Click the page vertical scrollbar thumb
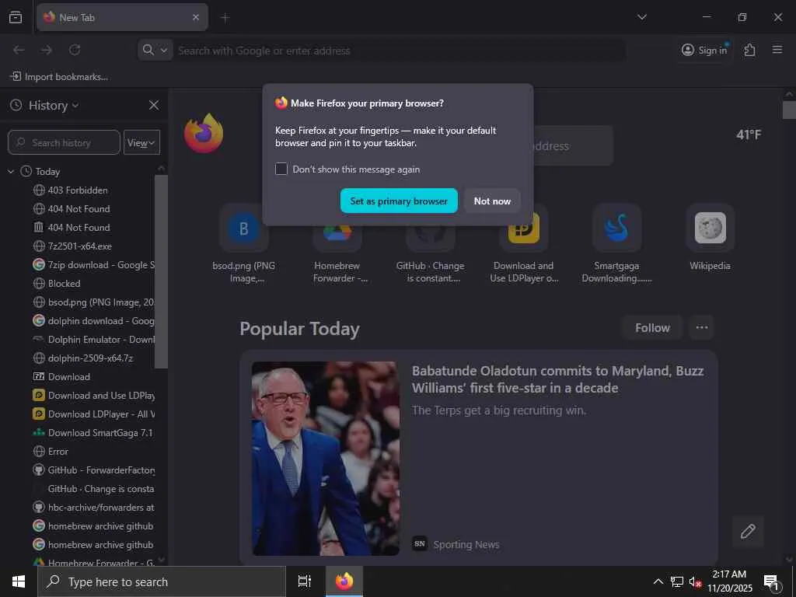796x597 pixels. (x=789, y=110)
